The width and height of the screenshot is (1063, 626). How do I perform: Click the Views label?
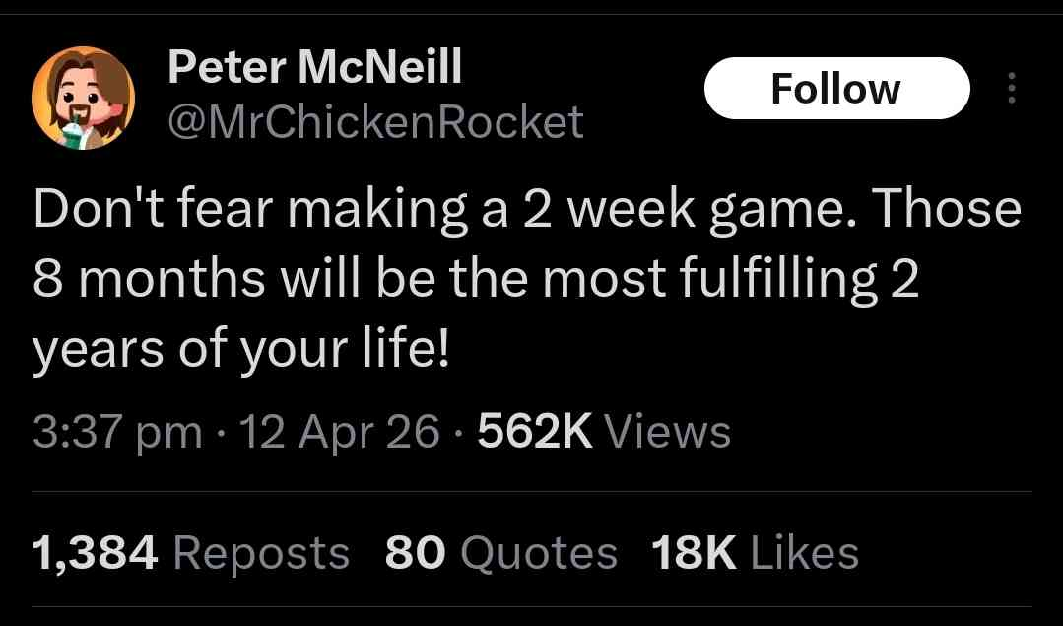[x=668, y=432]
